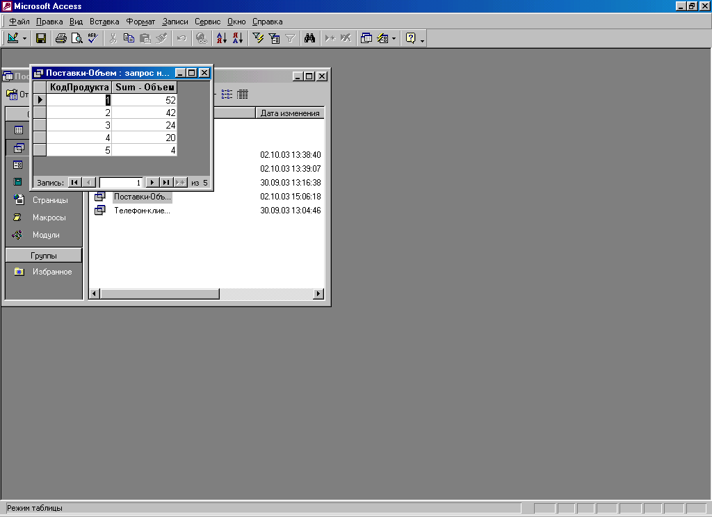Open the Формат menu

pyautogui.click(x=140, y=22)
